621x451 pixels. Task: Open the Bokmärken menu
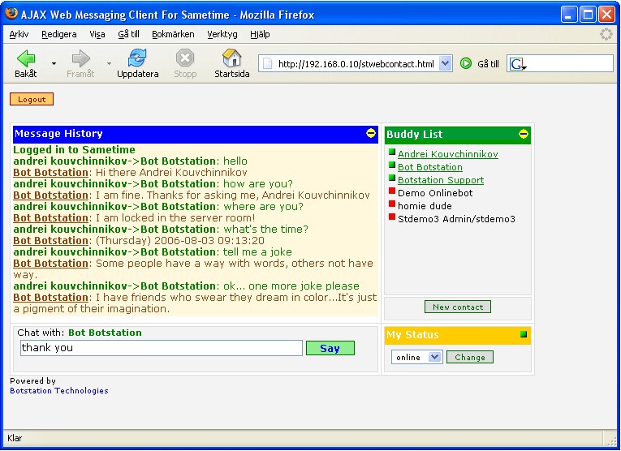click(x=173, y=34)
